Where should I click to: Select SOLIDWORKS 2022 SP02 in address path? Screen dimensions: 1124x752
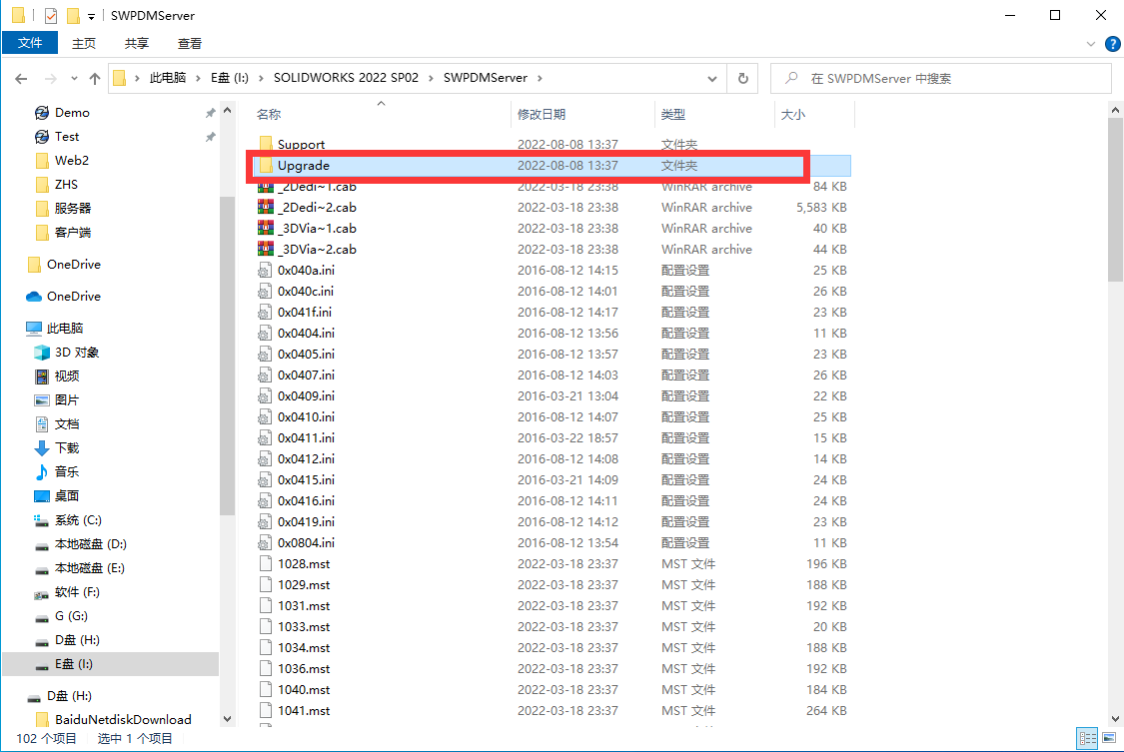coord(346,77)
